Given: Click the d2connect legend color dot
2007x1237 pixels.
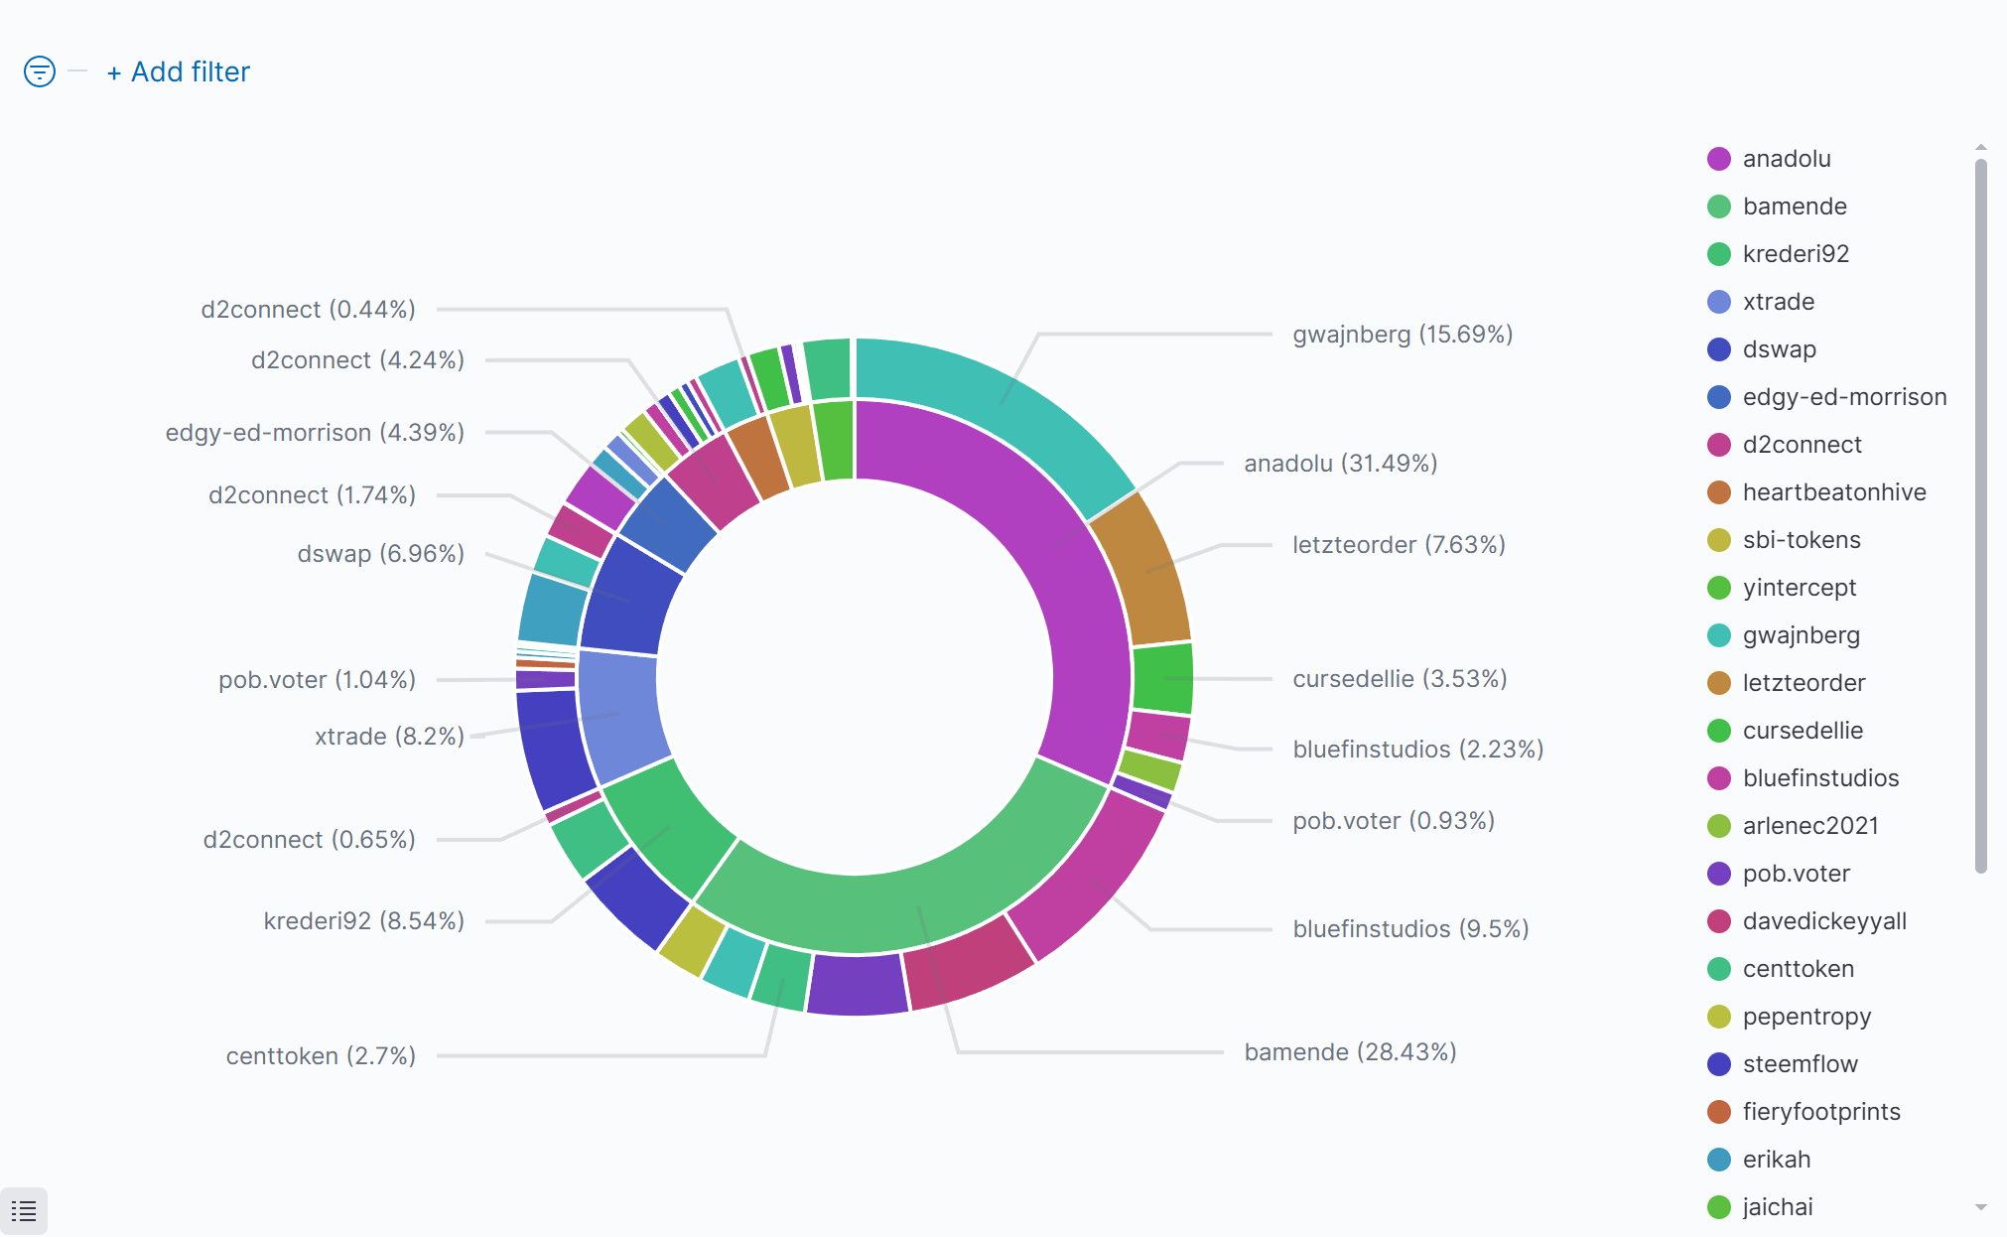Looking at the screenshot, I should [x=1719, y=445].
